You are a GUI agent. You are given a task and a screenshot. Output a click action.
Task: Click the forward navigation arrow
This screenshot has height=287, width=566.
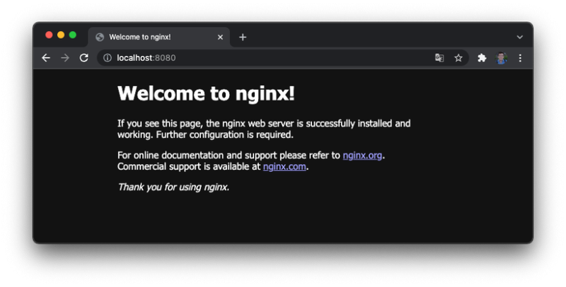coord(65,58)
